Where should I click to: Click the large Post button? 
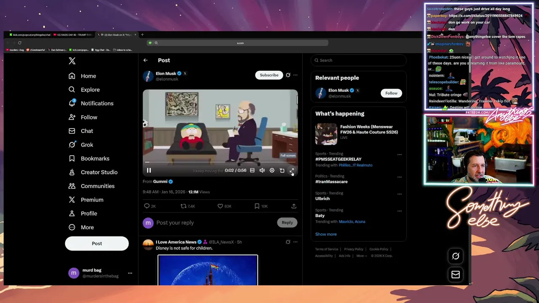click(x=97, y=243)
